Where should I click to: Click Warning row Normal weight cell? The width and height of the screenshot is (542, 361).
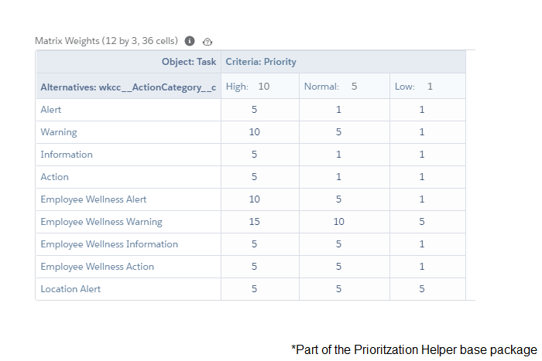345,132
